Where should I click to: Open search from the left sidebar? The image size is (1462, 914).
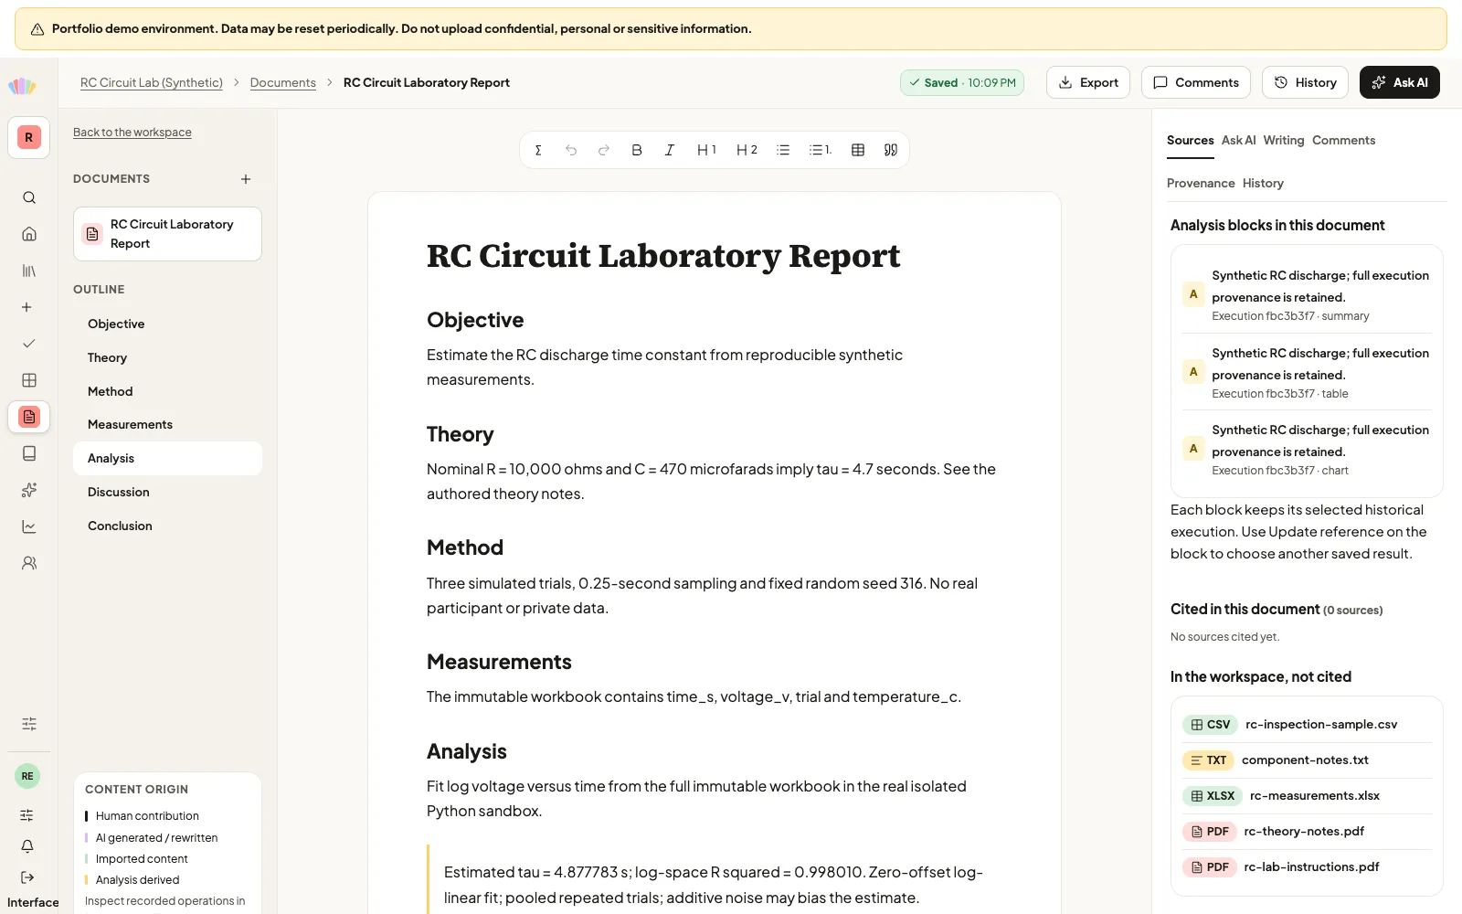(29, 197)
